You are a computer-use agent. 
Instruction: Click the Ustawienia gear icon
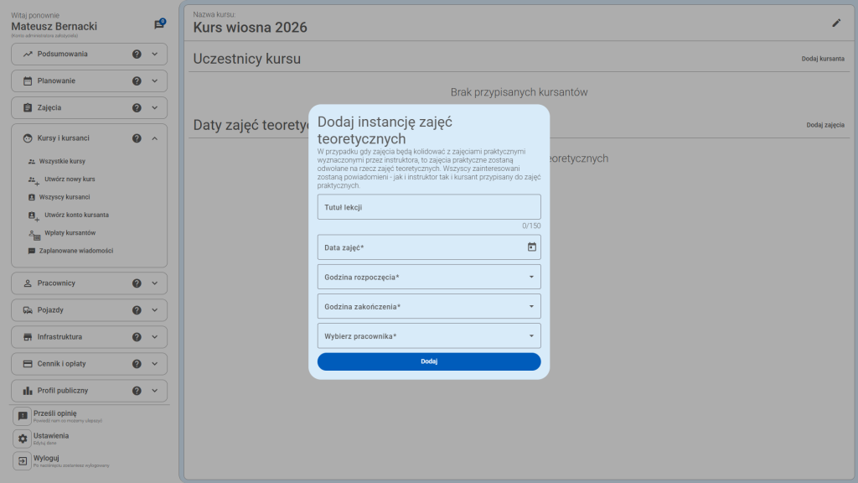point(23,439)
